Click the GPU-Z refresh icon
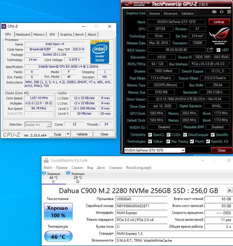The height and width of the screenshot is (246, 233). 221,12
